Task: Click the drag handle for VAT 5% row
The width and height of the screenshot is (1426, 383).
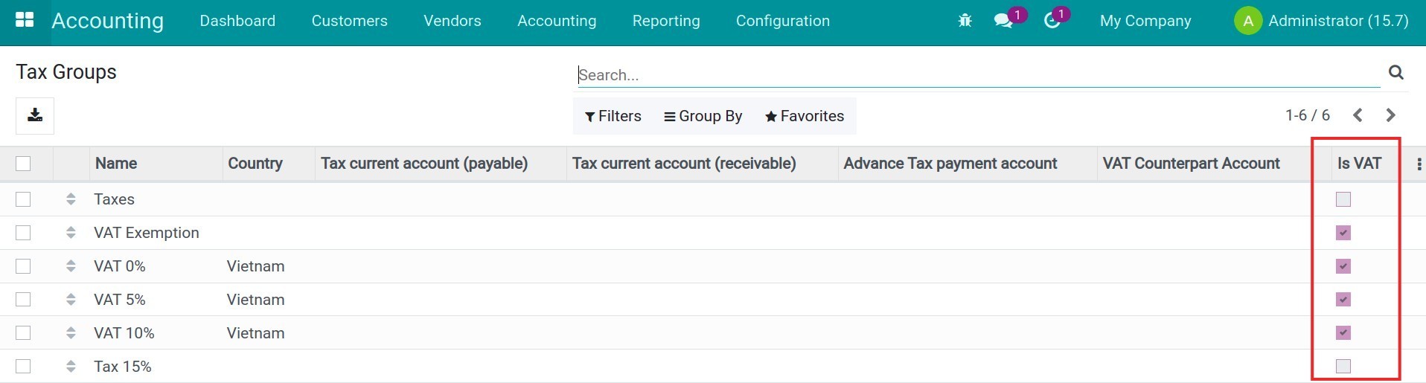Action: pos(71,300)
